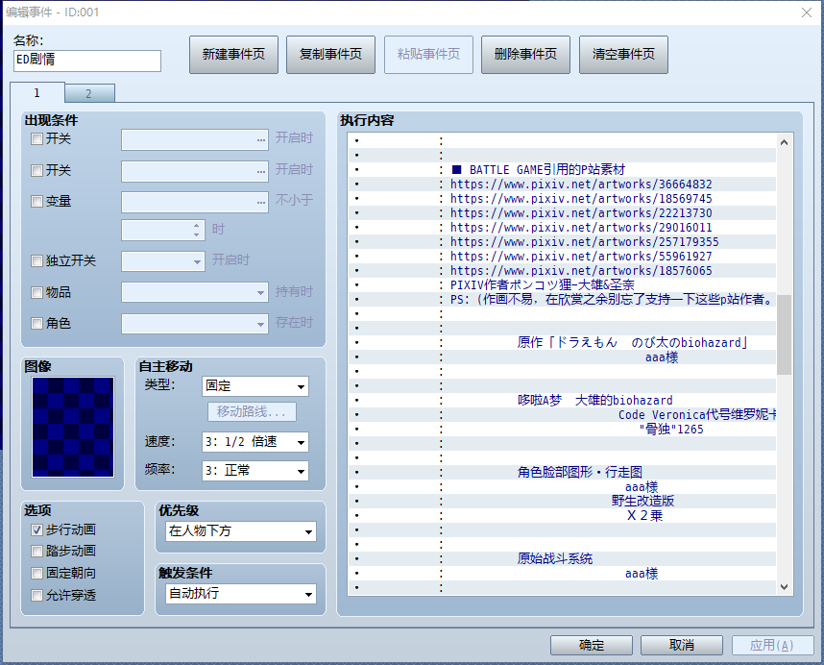Click the 删除事件页 button
824x665 pixels.
pyautogui.click(x=526, y=55)
